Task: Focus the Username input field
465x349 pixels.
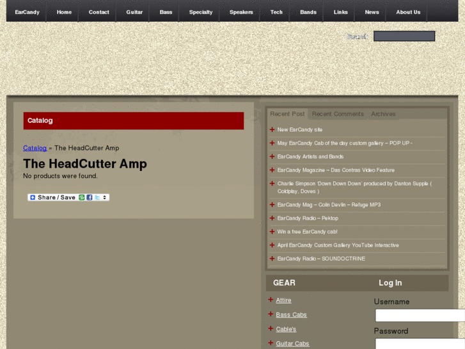Action: tap(420, 316)
